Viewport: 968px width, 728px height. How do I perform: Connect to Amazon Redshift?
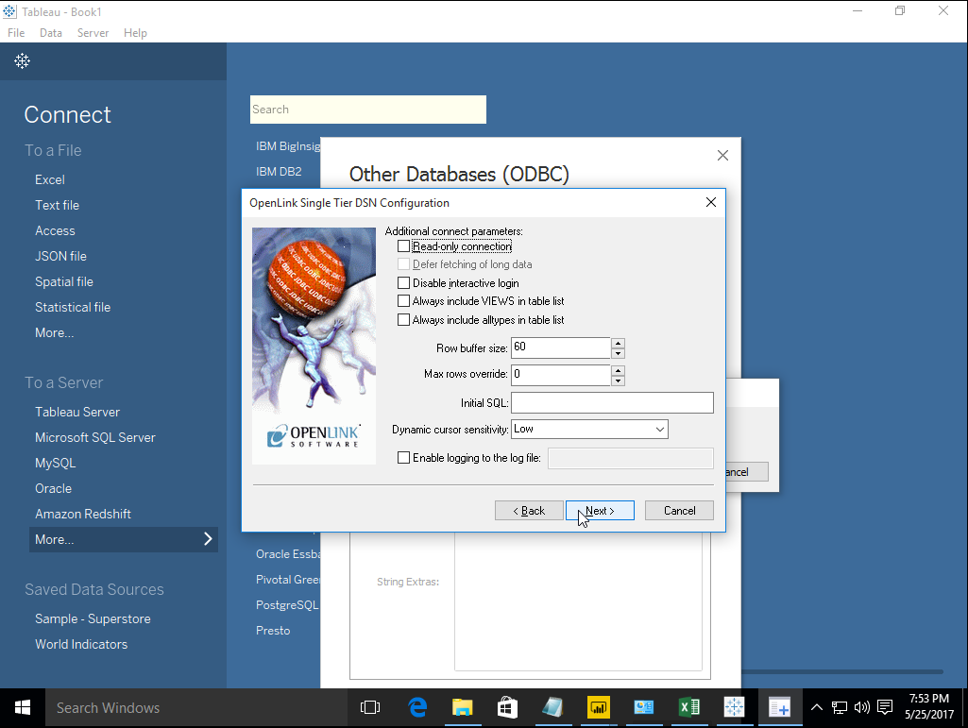tap(83, 514)
